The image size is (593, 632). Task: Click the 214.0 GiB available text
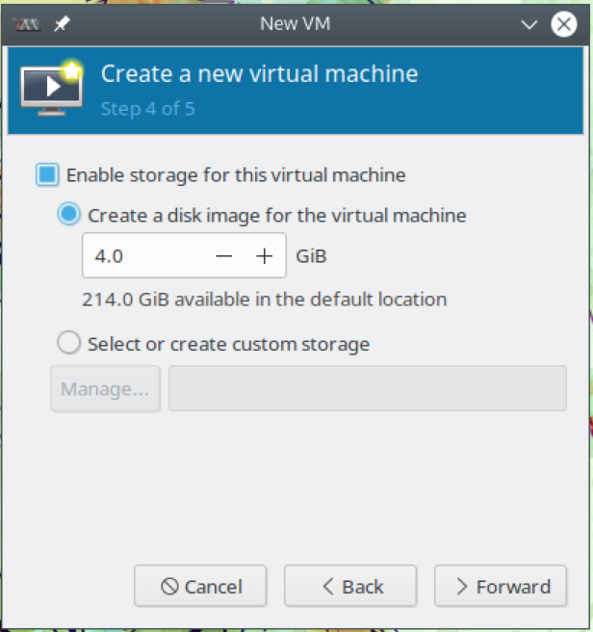click(x=265, y=300)
